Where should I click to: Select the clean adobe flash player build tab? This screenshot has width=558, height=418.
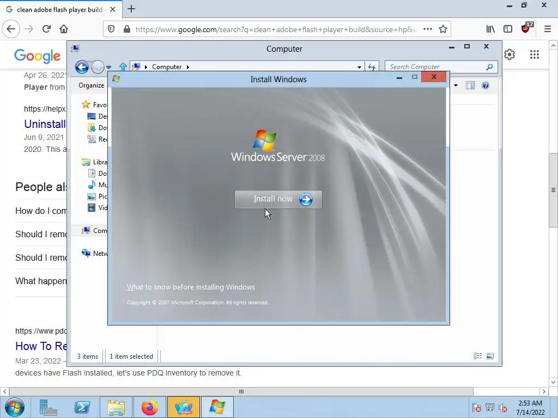(61, 10)
